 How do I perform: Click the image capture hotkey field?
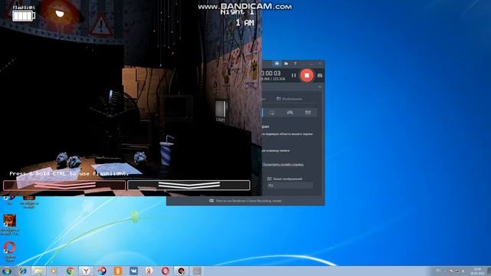(x=290, y=186)
